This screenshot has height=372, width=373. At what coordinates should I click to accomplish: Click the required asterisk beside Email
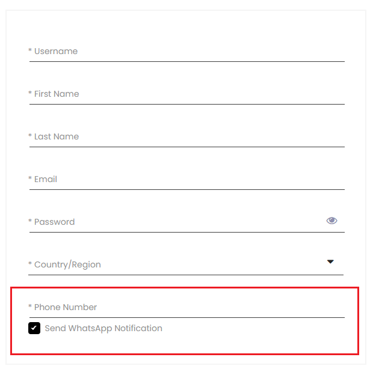30,178
